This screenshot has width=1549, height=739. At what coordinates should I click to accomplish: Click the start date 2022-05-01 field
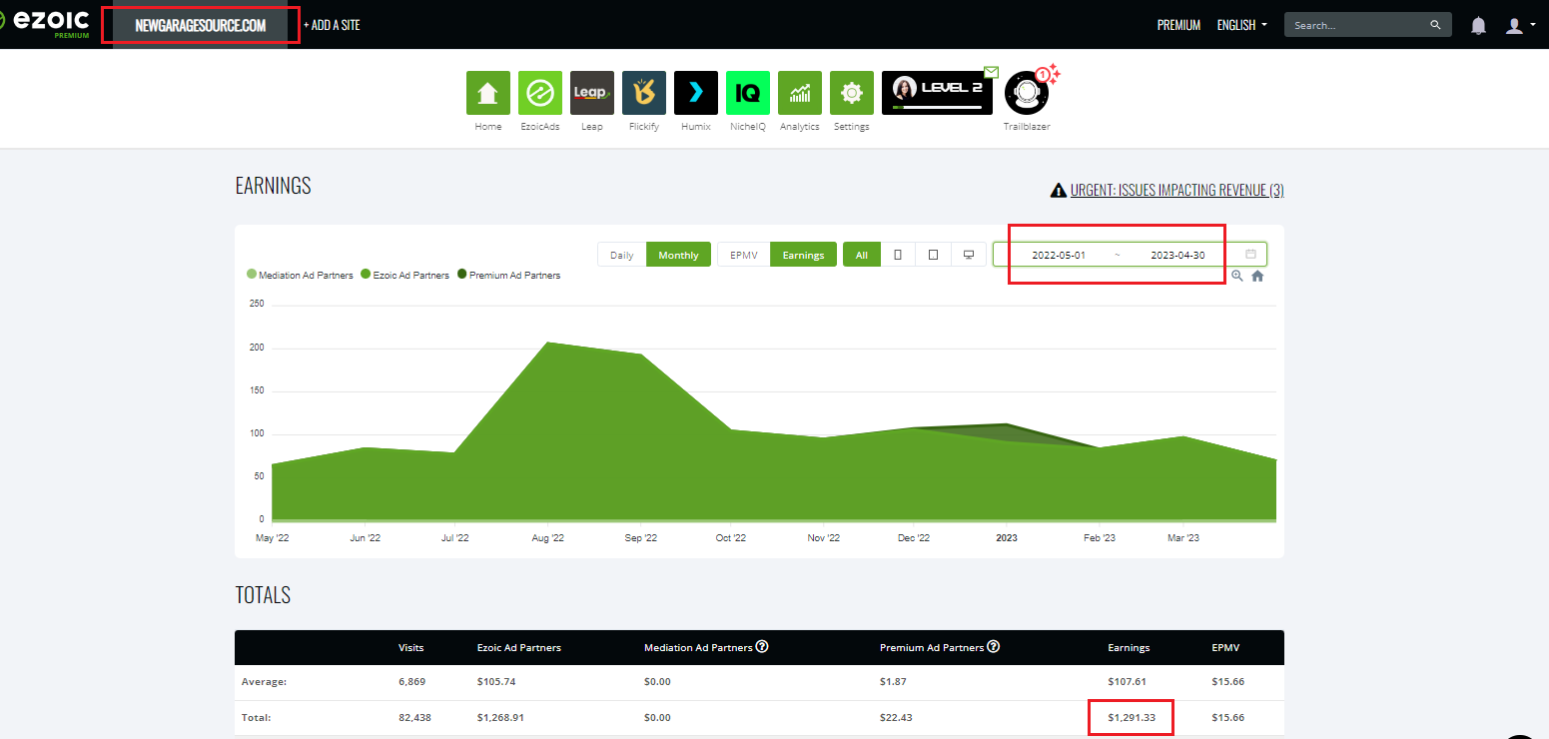pos(1059,255)
